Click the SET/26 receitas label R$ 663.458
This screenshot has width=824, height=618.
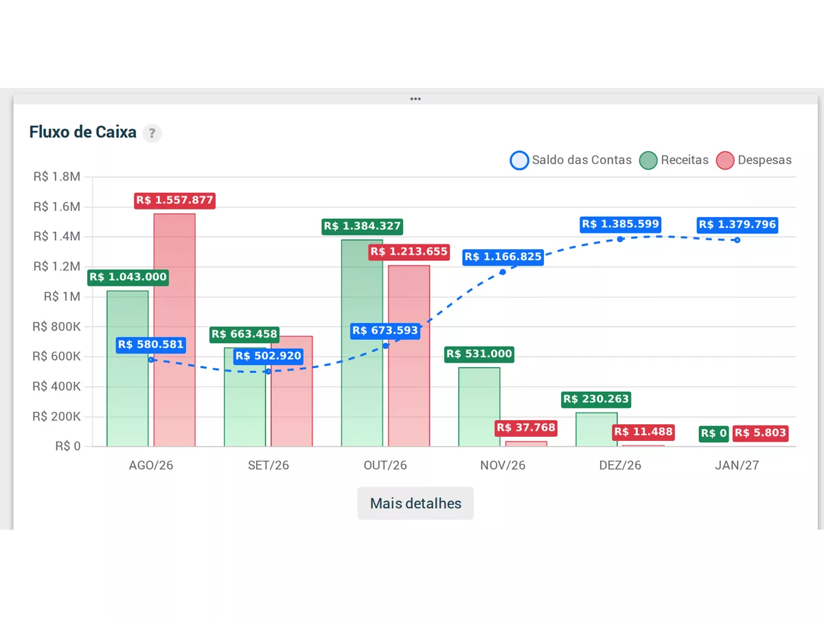245,334
